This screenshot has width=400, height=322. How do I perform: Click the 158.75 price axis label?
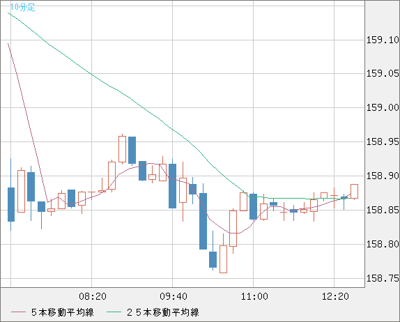383,278
